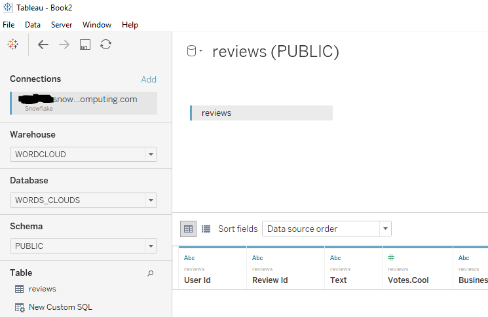
Task: Select the reviews table in the Table list
Action: pos(43,289)
